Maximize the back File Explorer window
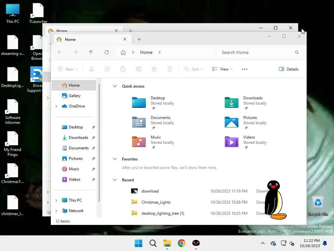 point(276,28)
